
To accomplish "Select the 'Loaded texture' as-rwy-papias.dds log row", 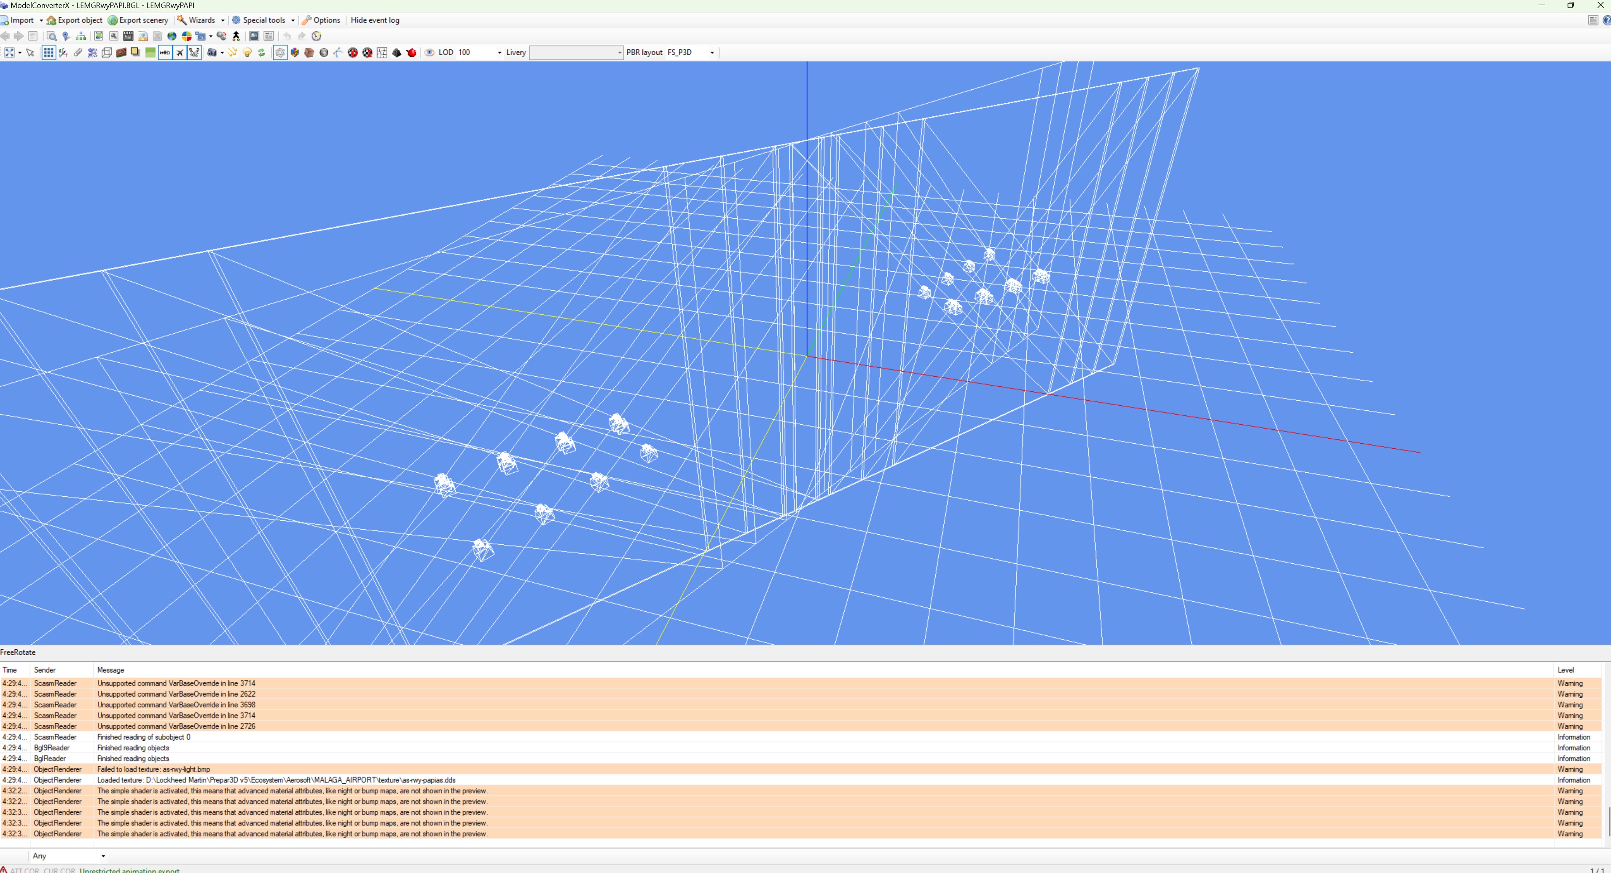I will (800, 780).
